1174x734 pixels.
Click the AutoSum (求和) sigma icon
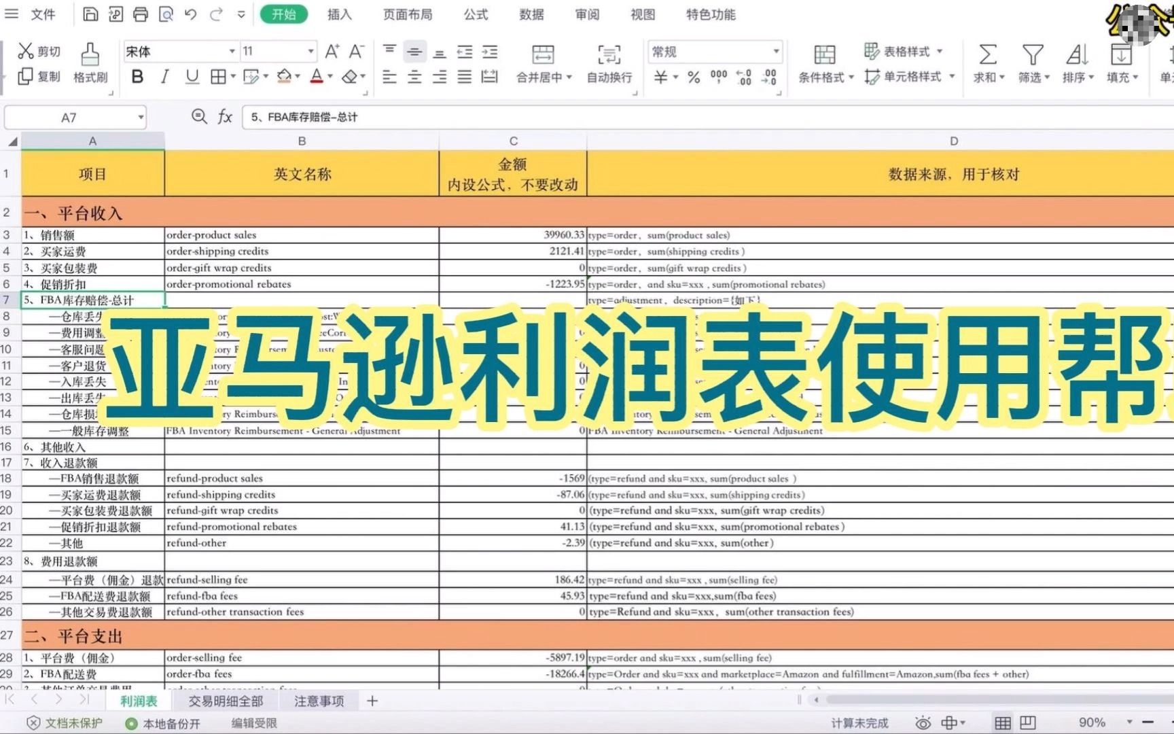click(x=988, y=54)
